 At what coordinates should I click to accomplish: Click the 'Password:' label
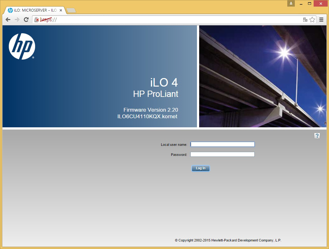coord(179,155)
